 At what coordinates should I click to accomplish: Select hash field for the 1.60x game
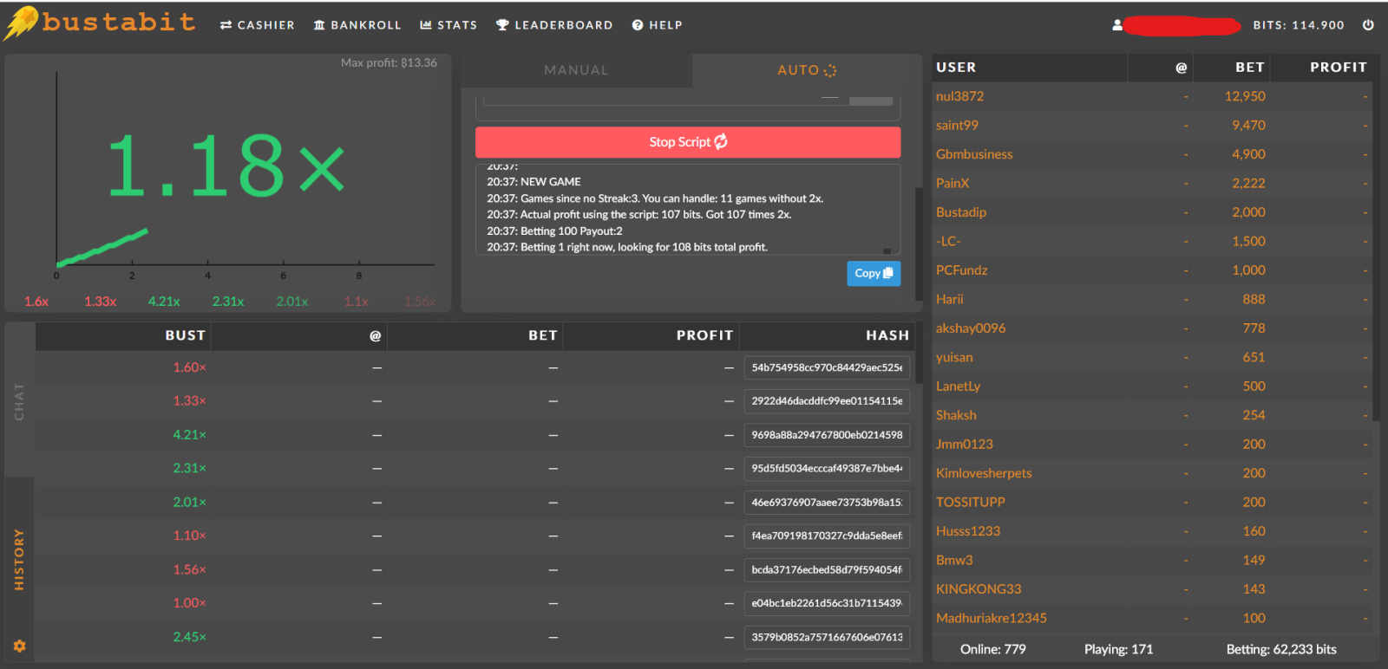tap(827, 367)
